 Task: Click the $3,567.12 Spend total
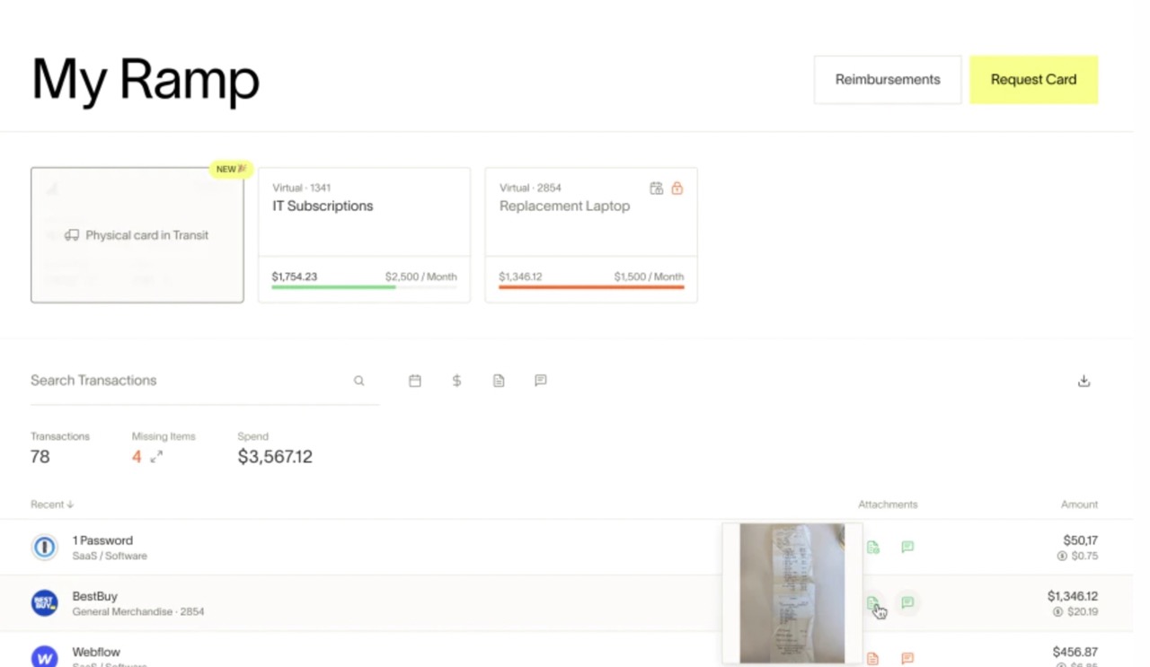click(275, 457)
